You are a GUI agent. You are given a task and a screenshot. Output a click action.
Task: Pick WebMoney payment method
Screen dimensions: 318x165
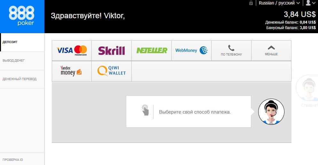(191, 50)
